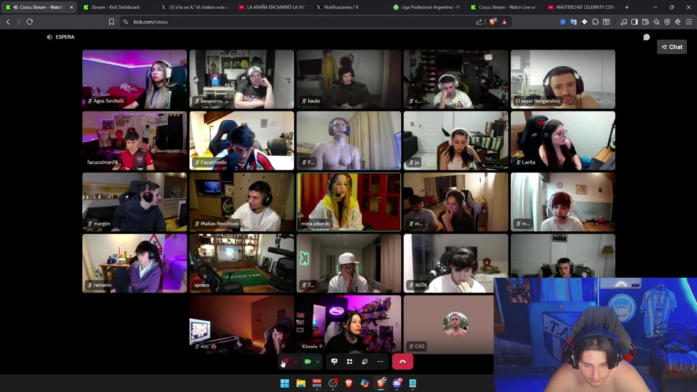Click the ESPERA speaker indicator
Image resolution: width=697 pixels, height=392 pixels.
click(60, 37)
